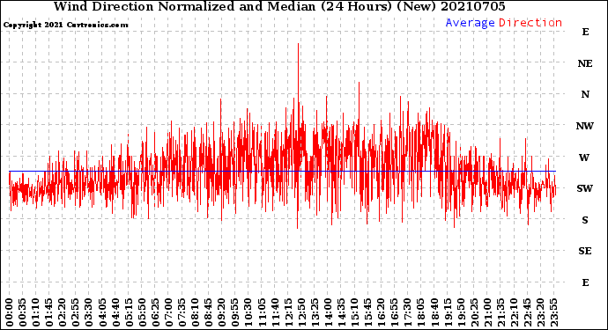The height and width of the screenshot is (330, 608).
Task: Click the 'W' axis label
Action: pos(584,158)
